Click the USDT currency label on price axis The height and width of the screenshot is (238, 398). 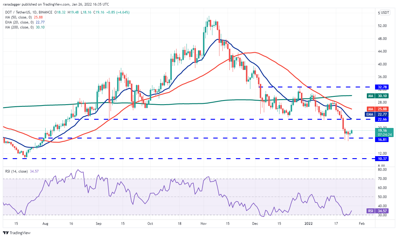tap(384, 13)
